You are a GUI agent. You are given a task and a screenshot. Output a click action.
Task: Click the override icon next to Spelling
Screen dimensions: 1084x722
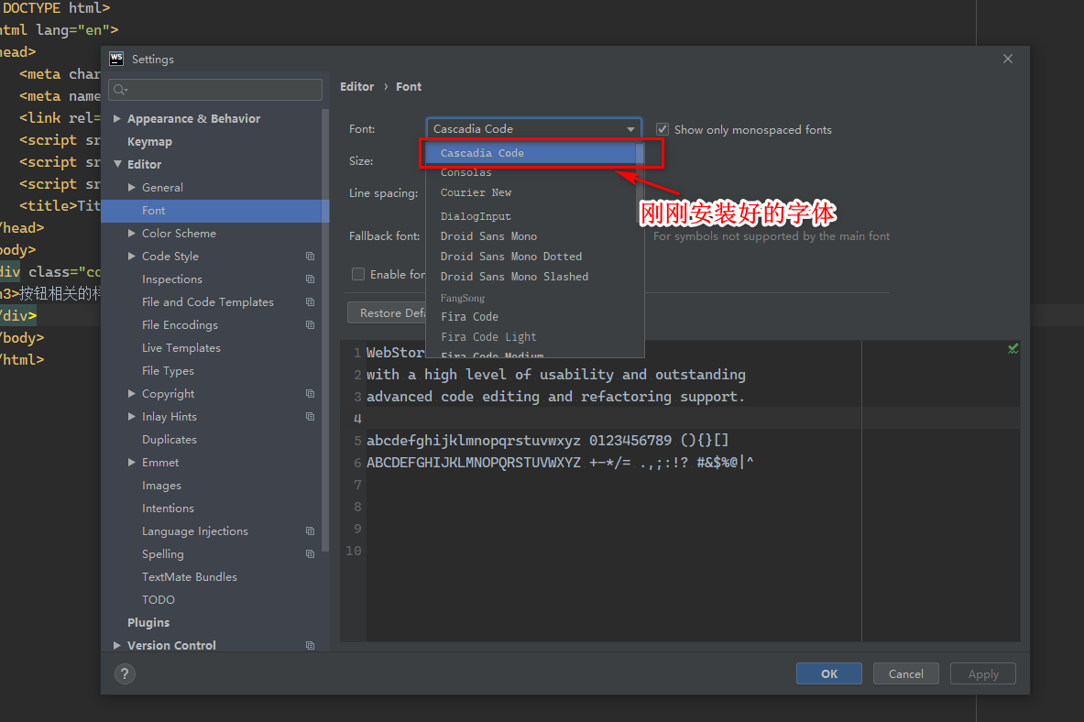coord(310,553)
